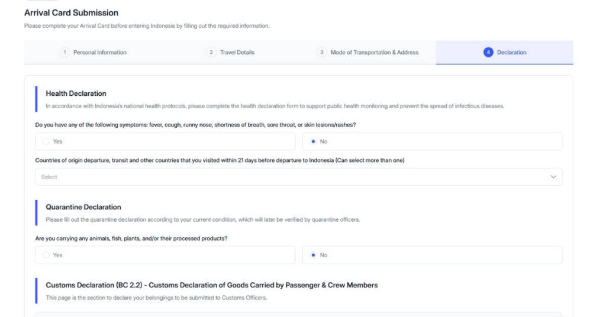Click the countries visited question label
606x317 pixels.
click(x=219, y=160)
